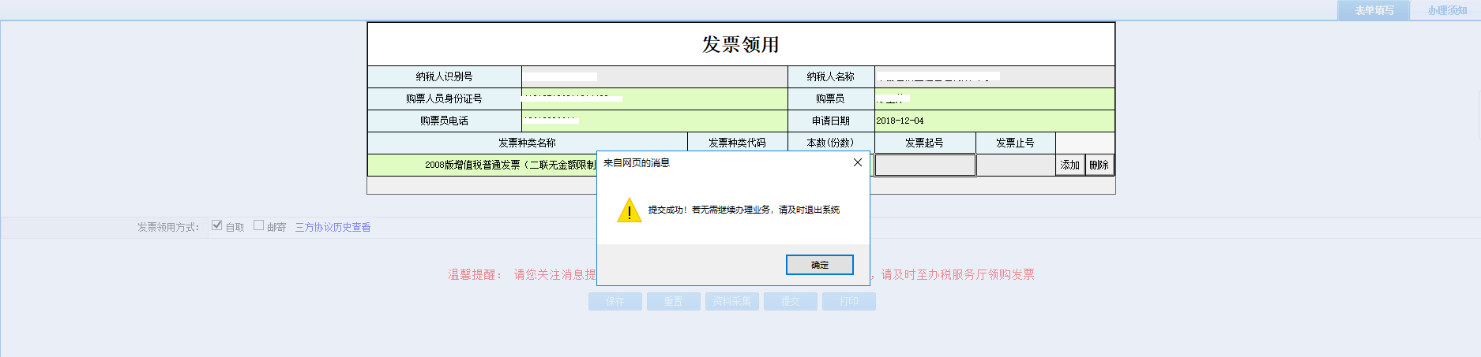The image size is (1481, 357).
Task: Click the 申请日期 field showing 2018-12-04
Action: [994, 121]
